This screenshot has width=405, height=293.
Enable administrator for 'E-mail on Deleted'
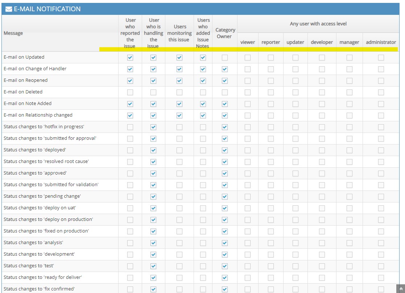click(x=381, y=92)
